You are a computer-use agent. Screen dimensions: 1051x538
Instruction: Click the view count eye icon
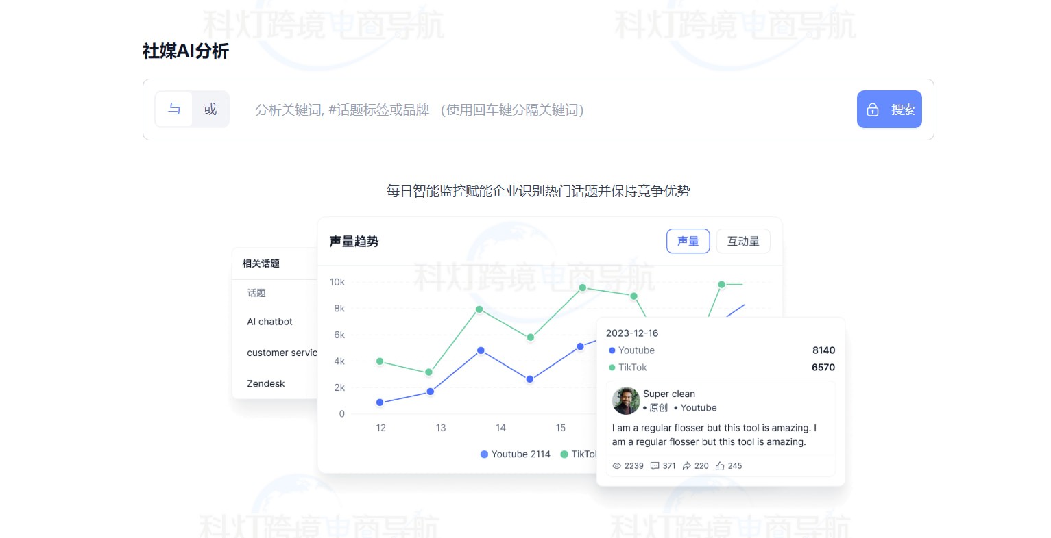pyautogui.click(x=616, y=466)
